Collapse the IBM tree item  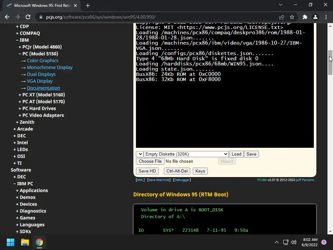point(22,40)
